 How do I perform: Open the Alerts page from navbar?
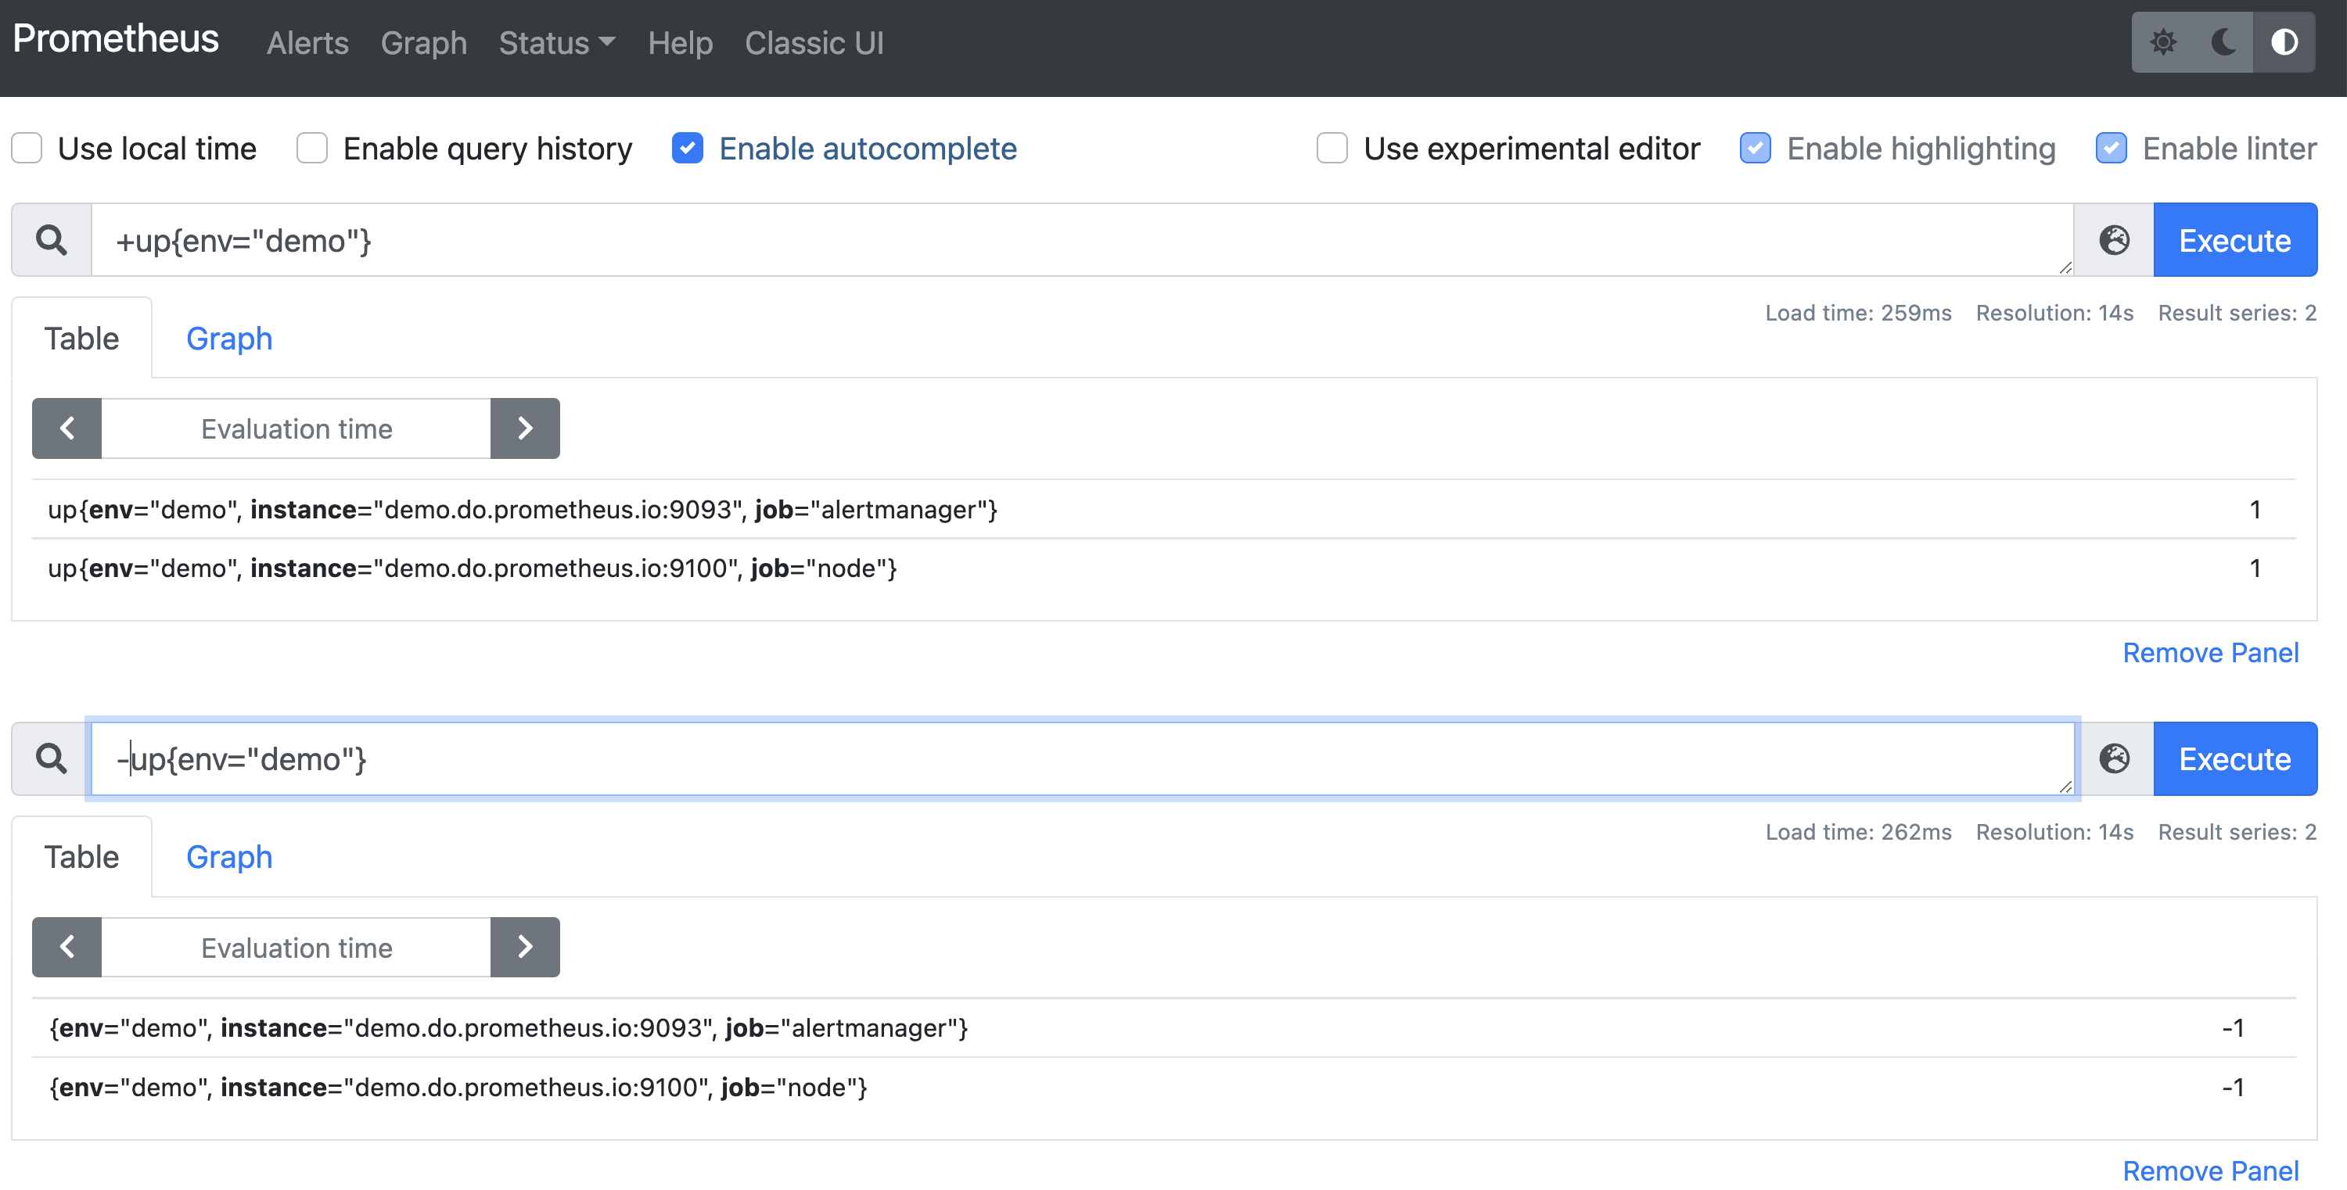[307, 43]
